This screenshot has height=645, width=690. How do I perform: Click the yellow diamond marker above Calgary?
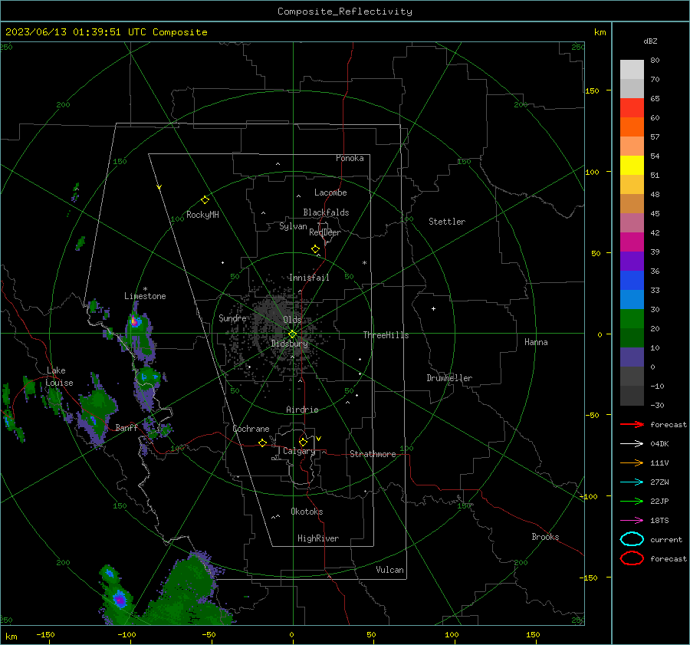(x=303, y=442)
